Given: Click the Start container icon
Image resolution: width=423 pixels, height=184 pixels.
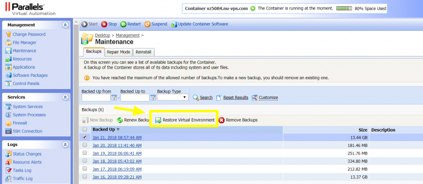Looking at the screenshot, I should pyautogui.click(x=84, y=25).
